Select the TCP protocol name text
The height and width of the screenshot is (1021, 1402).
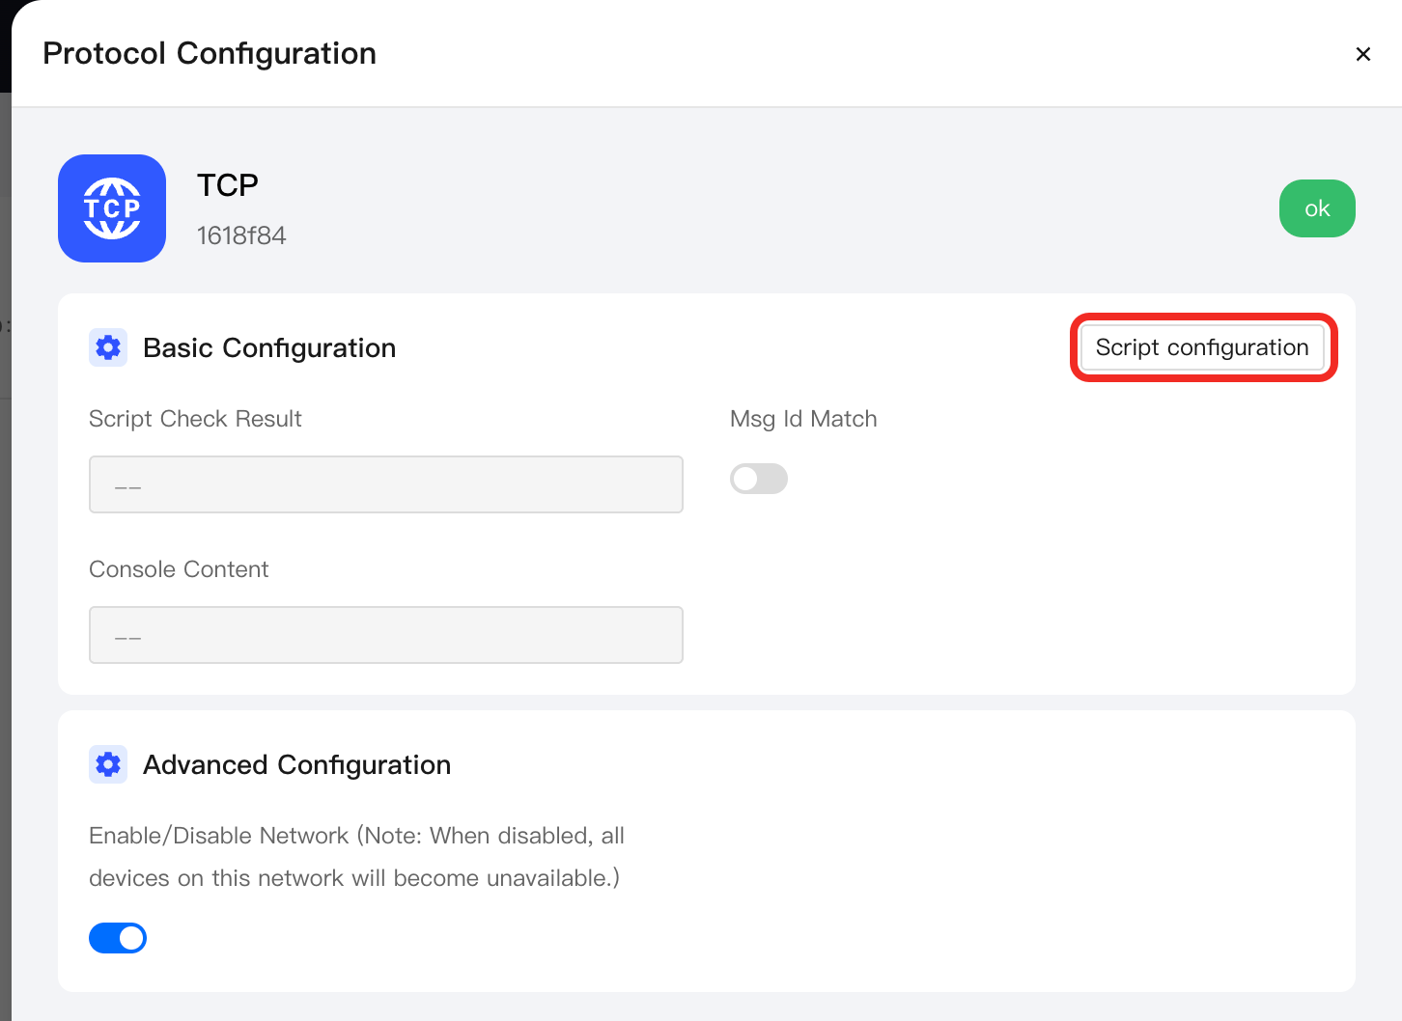tap(228, 184)
